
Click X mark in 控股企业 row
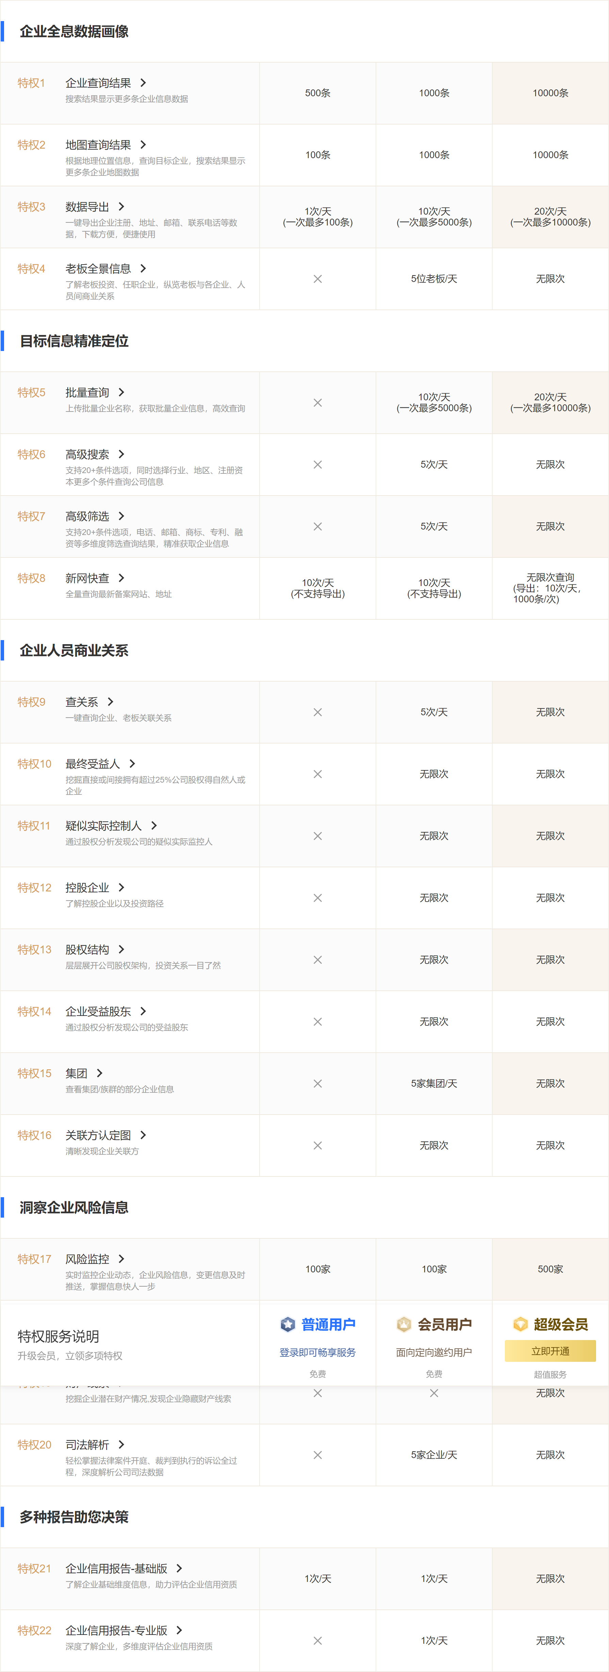pos(317,898)
